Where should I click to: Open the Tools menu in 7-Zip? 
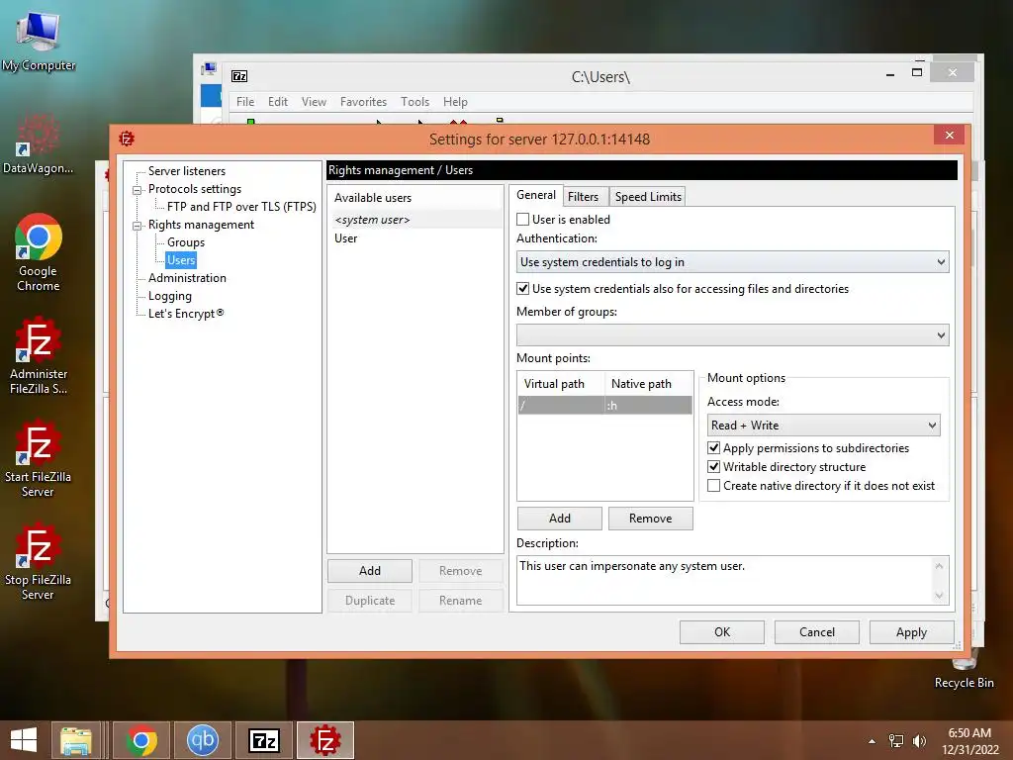coord(414,102)
